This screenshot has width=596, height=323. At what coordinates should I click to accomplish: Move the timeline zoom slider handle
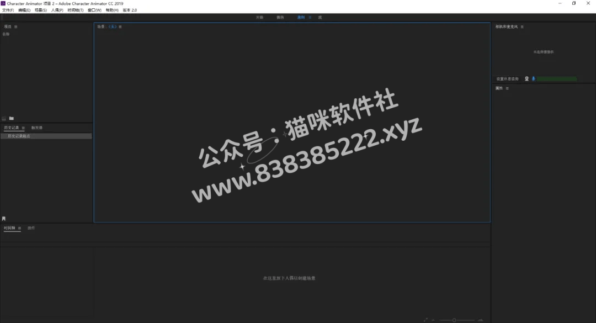[x=454, y=320]
